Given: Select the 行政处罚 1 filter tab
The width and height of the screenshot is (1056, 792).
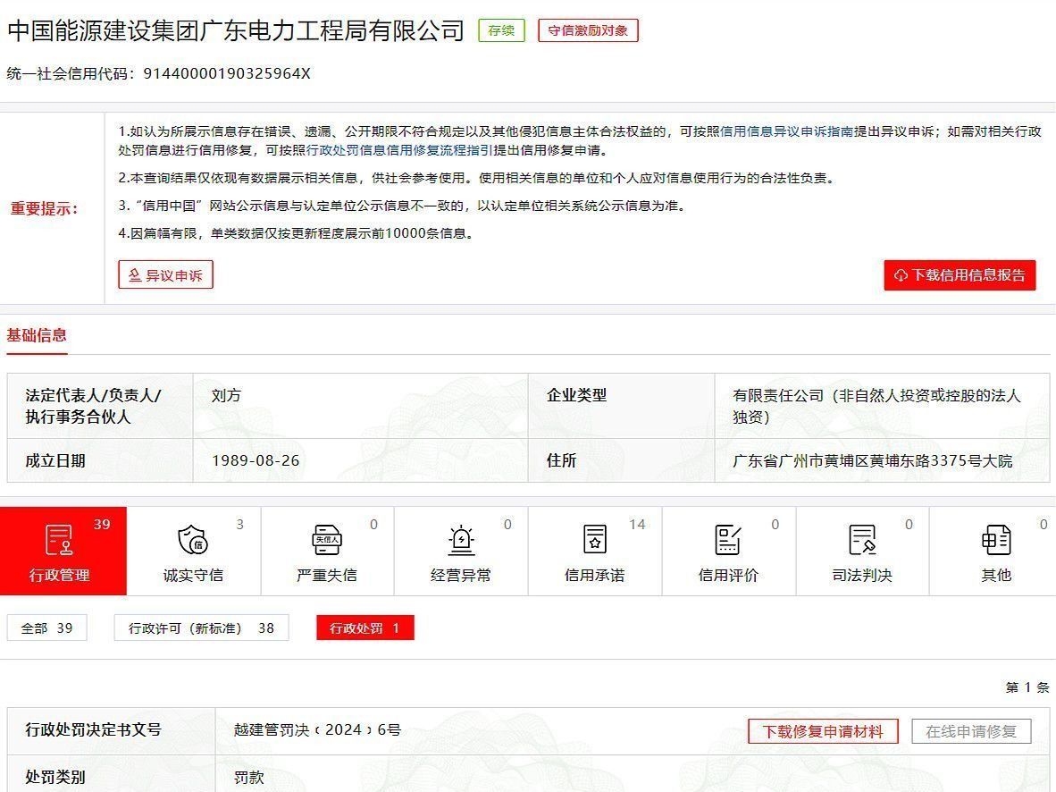Looking at the screenshot, I should pyautogui.click(x=365, y=628).
